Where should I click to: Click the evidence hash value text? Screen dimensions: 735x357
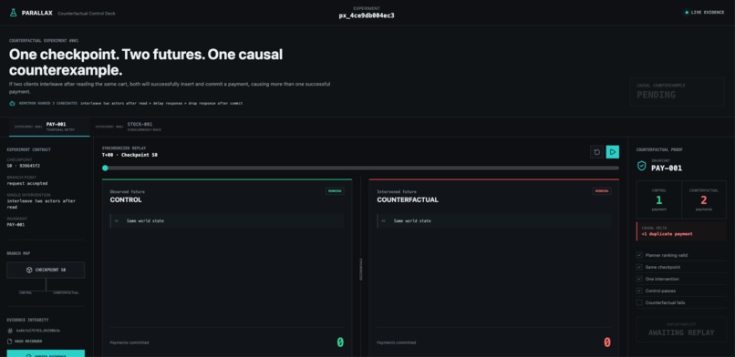point(38,331)
